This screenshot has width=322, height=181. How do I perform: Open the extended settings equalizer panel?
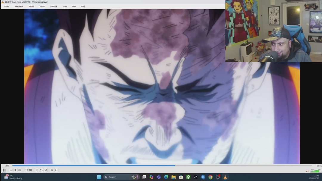[30, 170]
